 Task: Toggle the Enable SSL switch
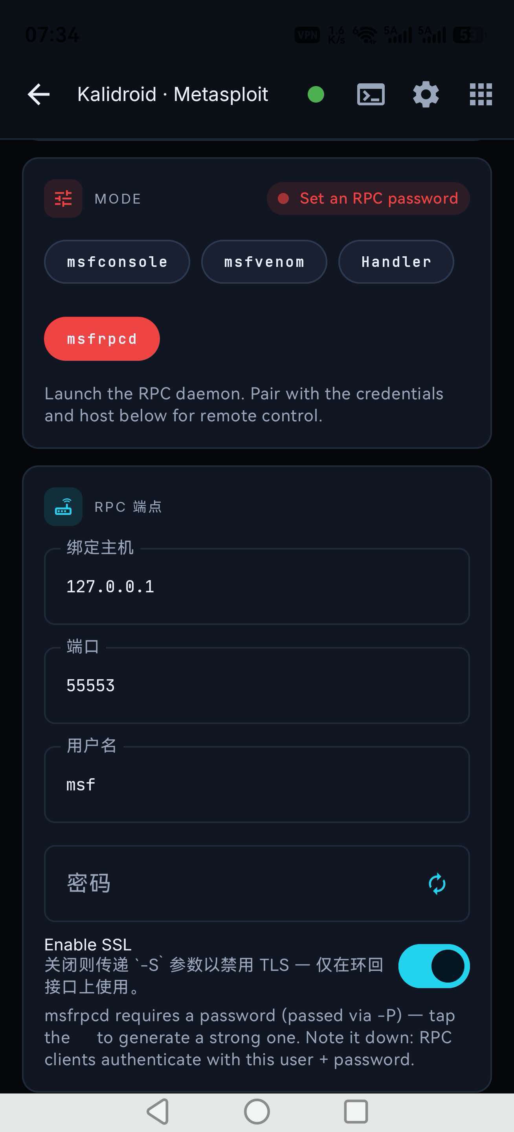(x=433, y=966)
